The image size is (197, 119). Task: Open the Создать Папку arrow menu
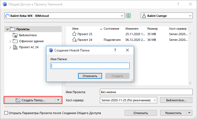(58, 100)
